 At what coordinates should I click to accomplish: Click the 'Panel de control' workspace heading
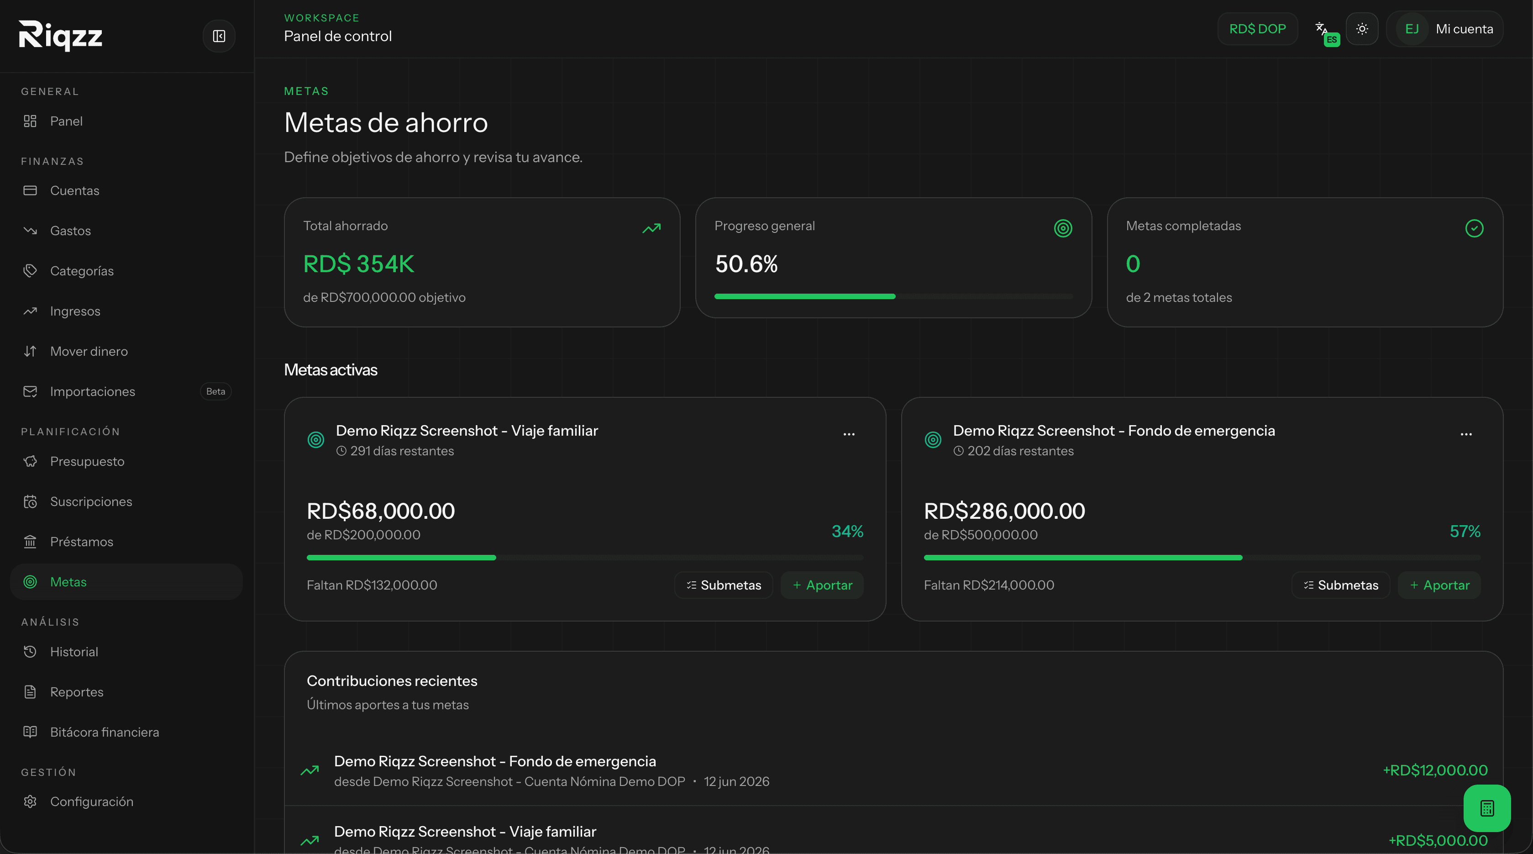click(x=338, y=36)
